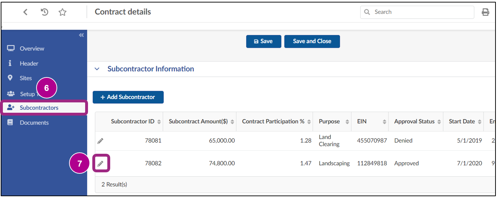
Task: Click the Contract details page title
Action: click(123, 12)
